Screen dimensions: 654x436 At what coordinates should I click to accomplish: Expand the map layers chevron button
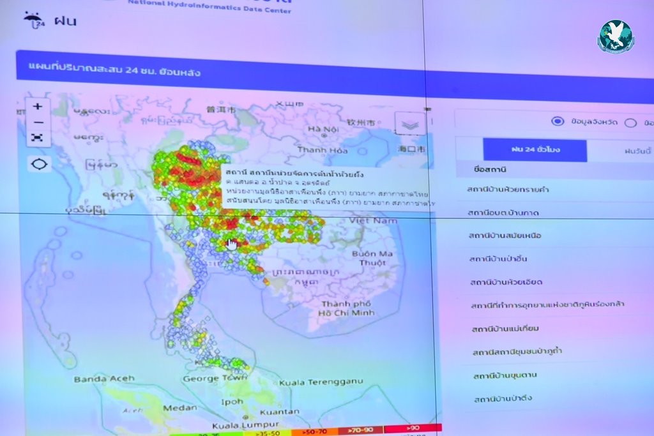[x=410, y=124]
